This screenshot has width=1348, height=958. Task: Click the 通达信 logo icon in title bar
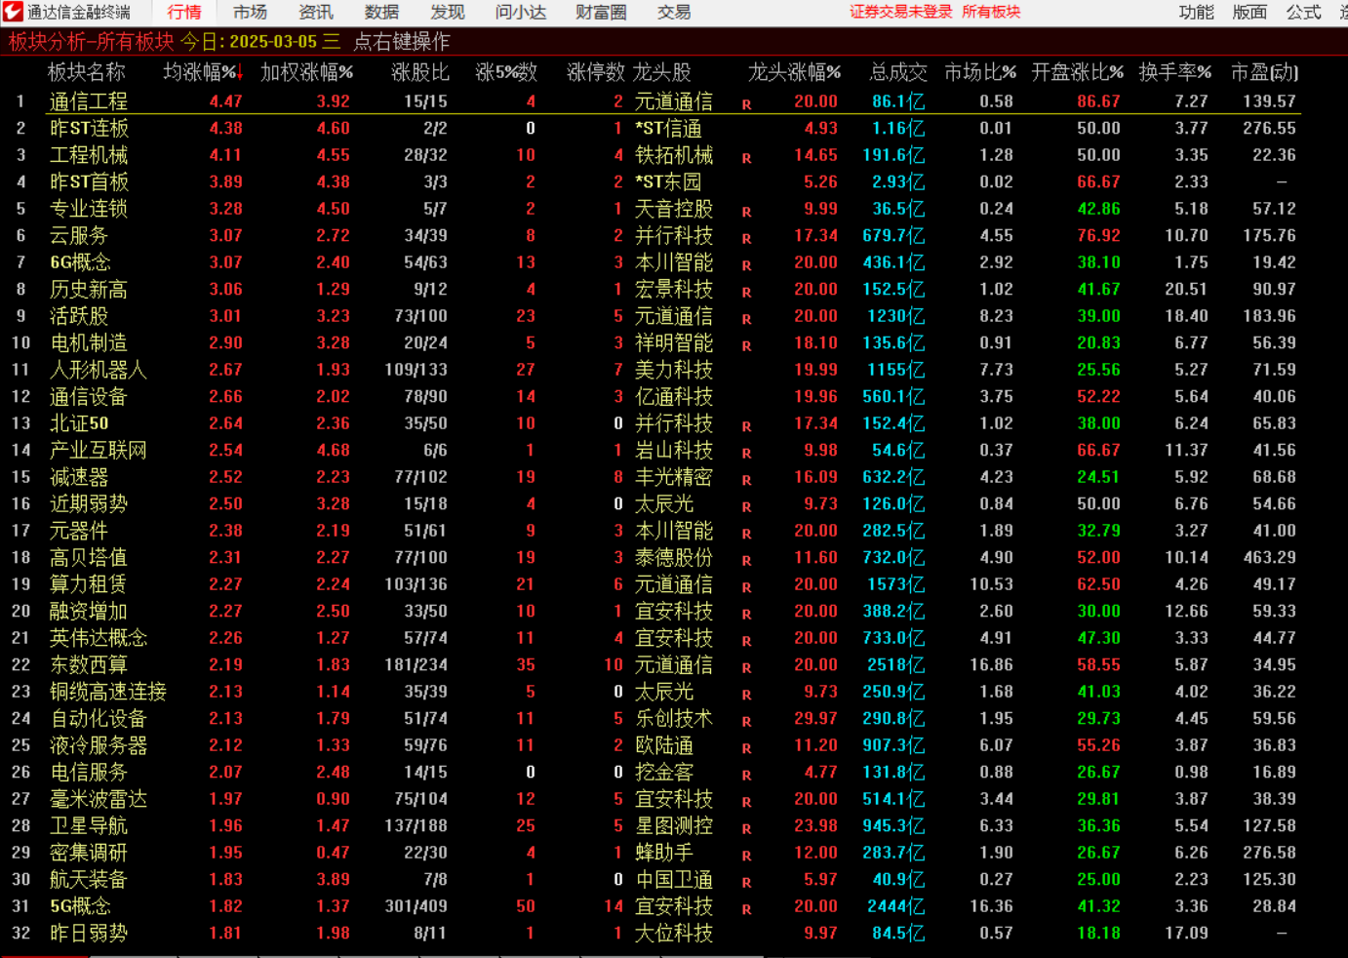coord(13,12)
